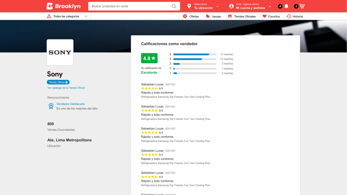Click the location pin icon
This screenshot has height=195, width=347.
coord(189,6)
